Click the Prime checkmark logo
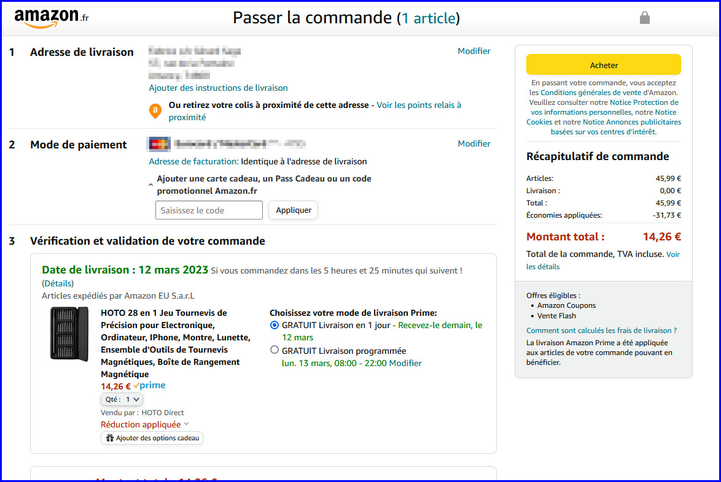This screenshot has height=482, width=721. 149,386
